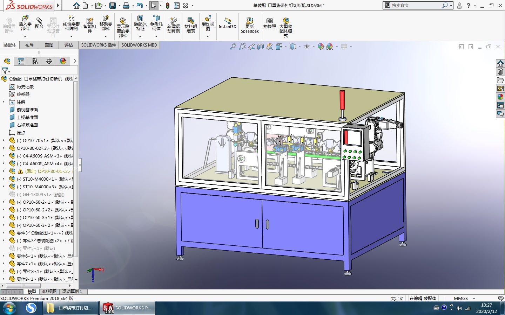Expand the 零件6<1> part node
The image size is (505, 315).
pyautogui.click(x=4, y=256)
